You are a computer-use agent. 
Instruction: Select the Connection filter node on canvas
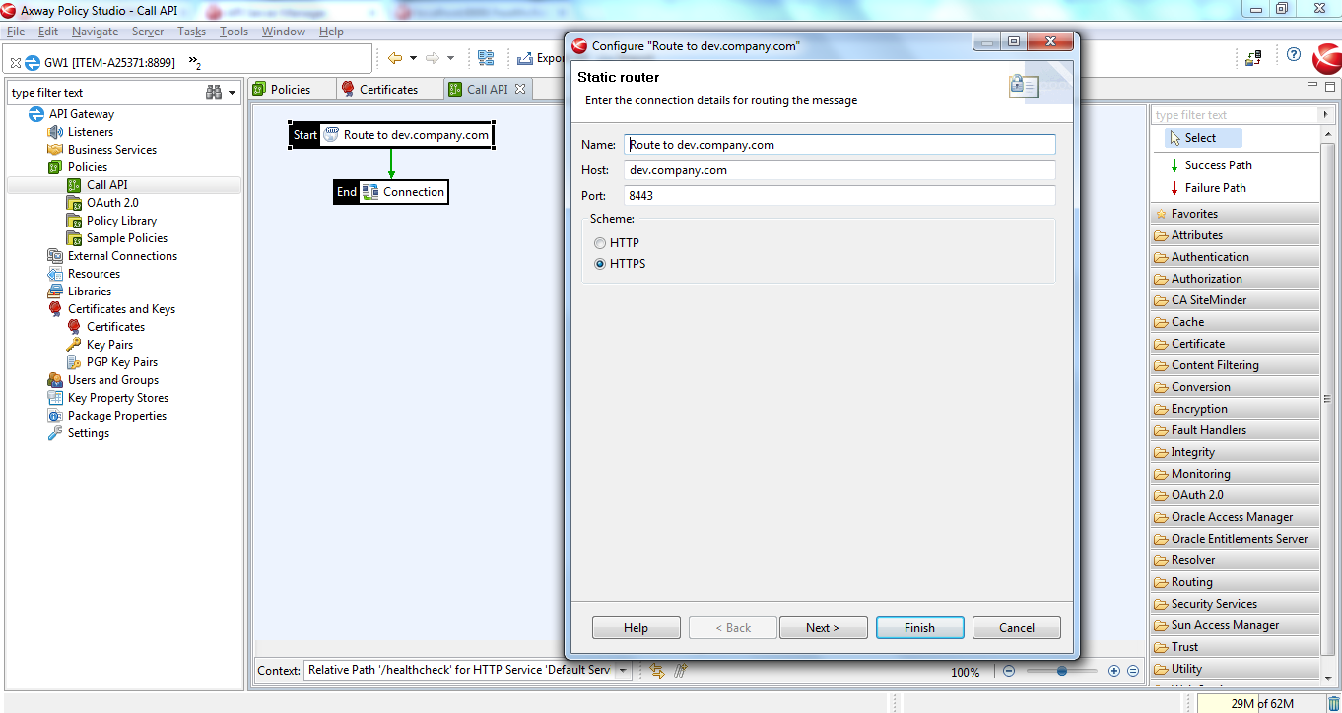click(391, 192)
